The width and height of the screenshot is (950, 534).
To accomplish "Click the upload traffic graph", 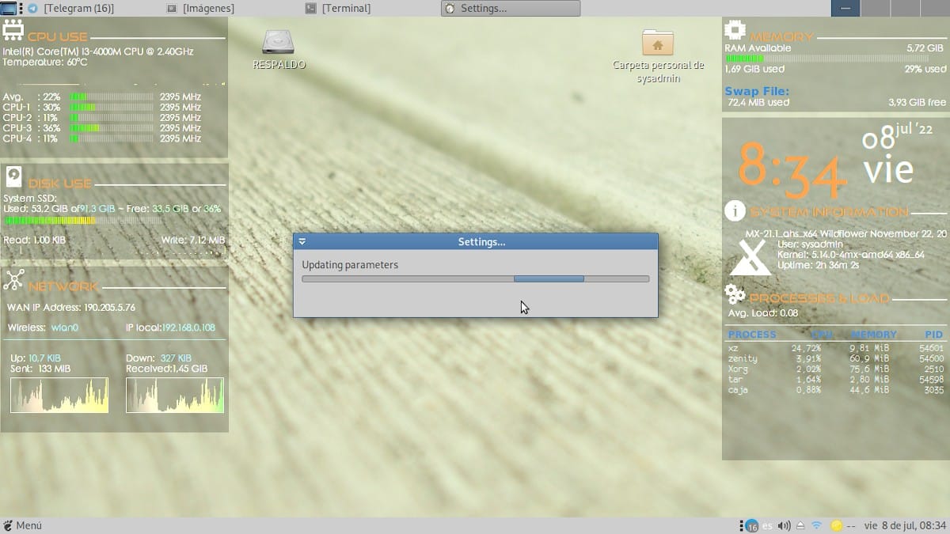I will [59, 395].
